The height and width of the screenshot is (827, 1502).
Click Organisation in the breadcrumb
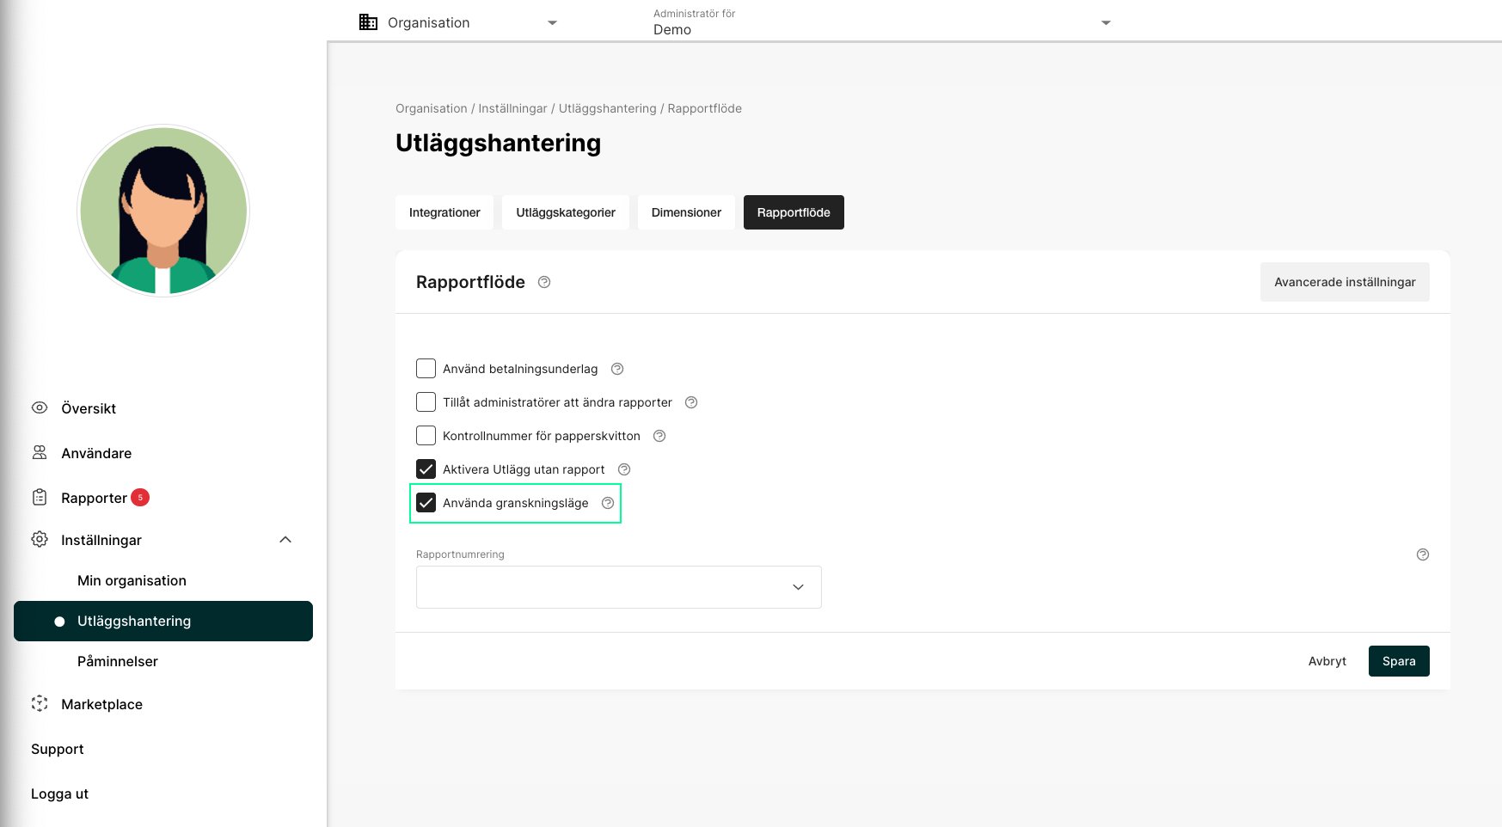[x=432, y=108]
